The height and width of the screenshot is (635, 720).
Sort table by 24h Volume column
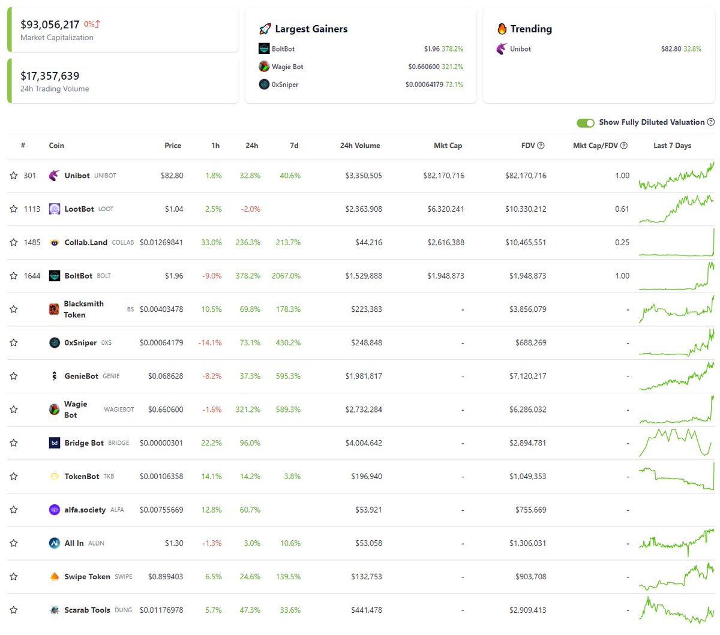tap(360, 146)
